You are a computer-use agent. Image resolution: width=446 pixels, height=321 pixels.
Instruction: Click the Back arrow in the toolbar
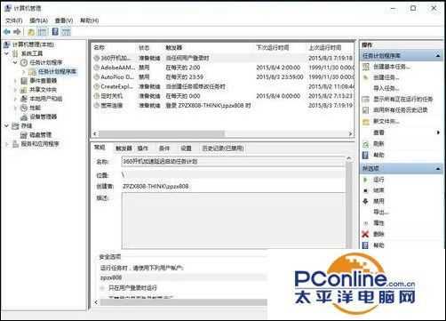[7, 32]
